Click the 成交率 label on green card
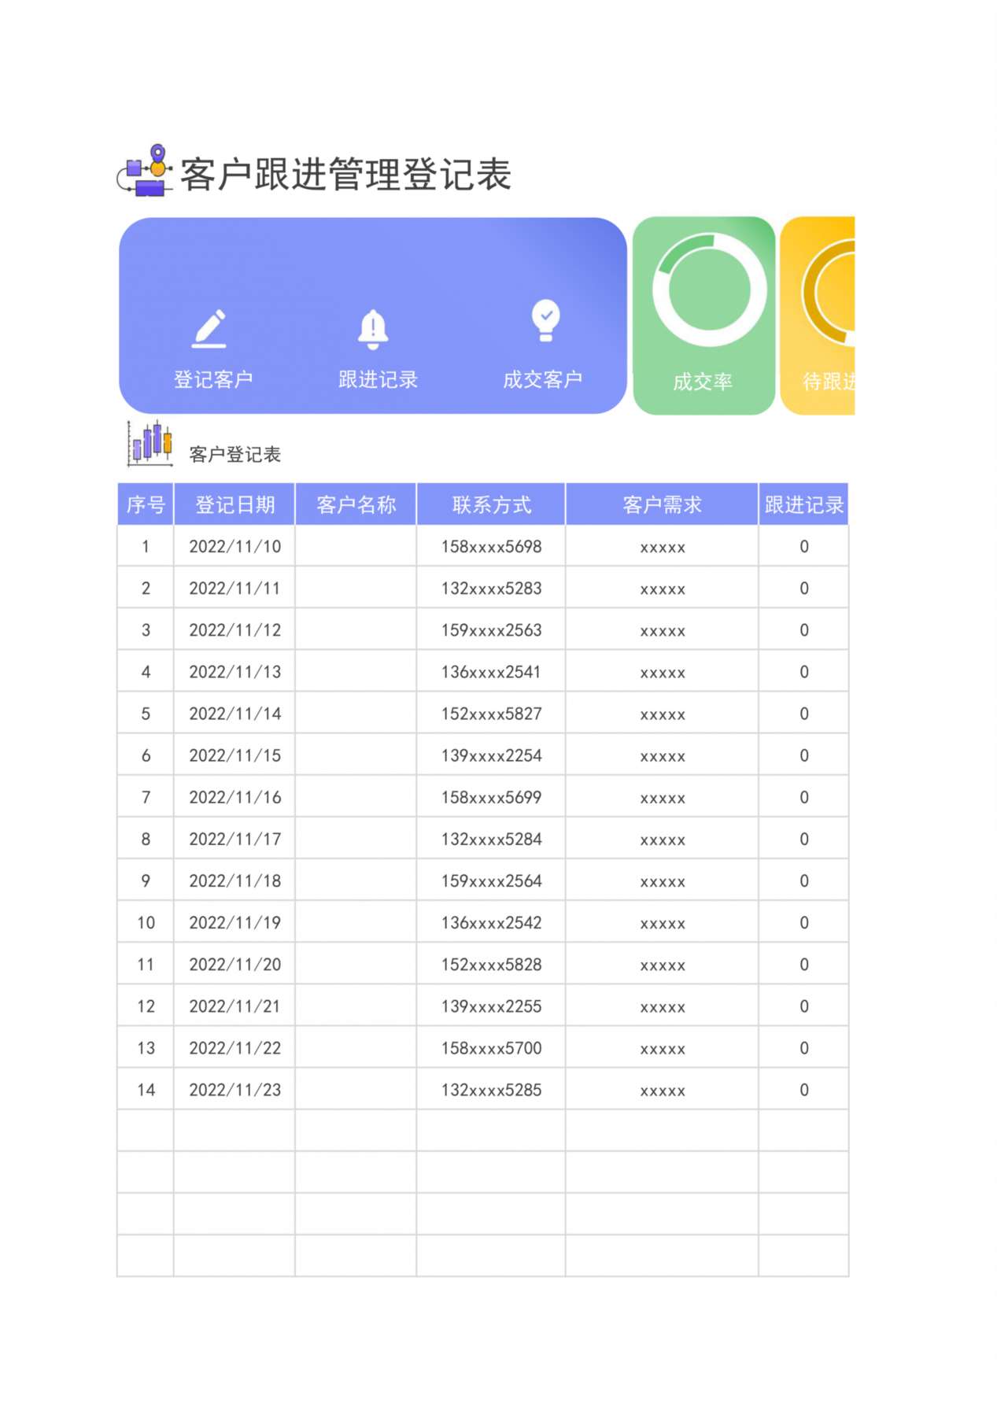 coord(703,382)
